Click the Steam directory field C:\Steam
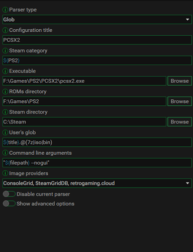 [84, 122]
